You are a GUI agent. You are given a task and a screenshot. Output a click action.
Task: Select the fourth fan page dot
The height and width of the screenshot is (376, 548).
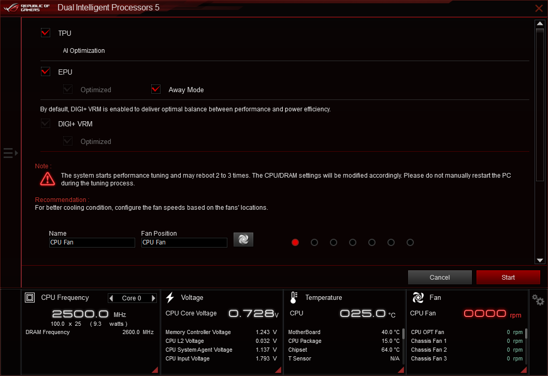(353, 242)
